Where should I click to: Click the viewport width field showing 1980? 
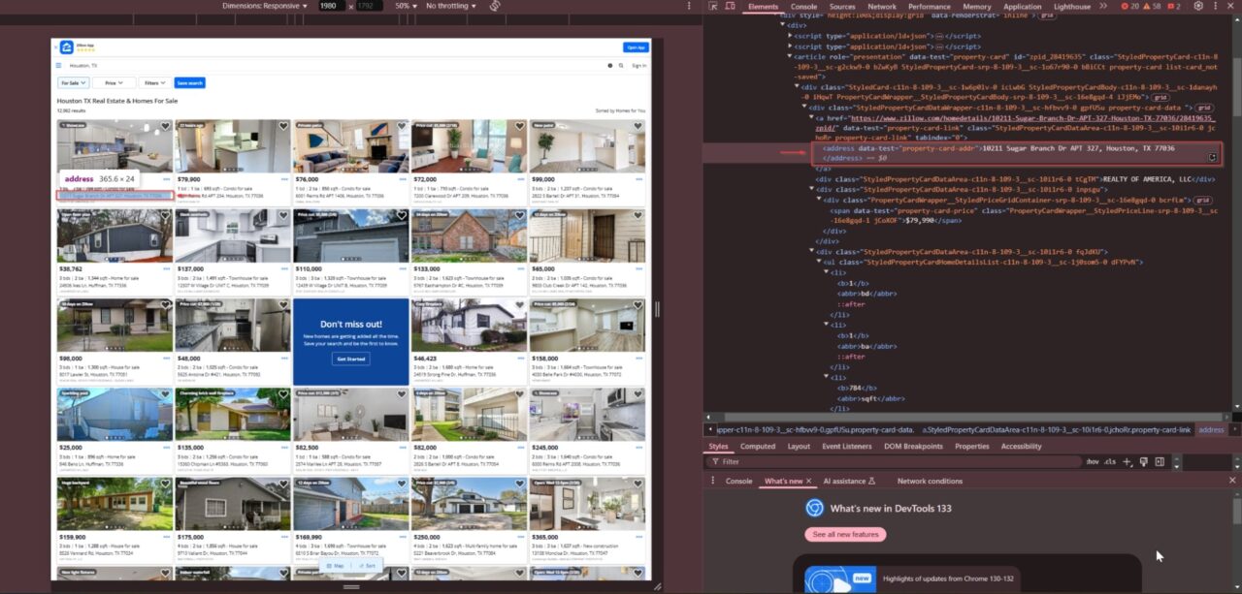pos(329,5)
